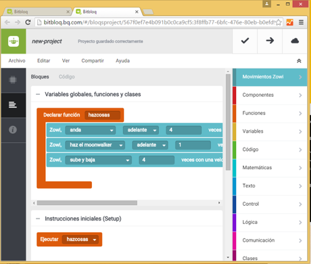Open the Chrome hamburger menu

301,22
